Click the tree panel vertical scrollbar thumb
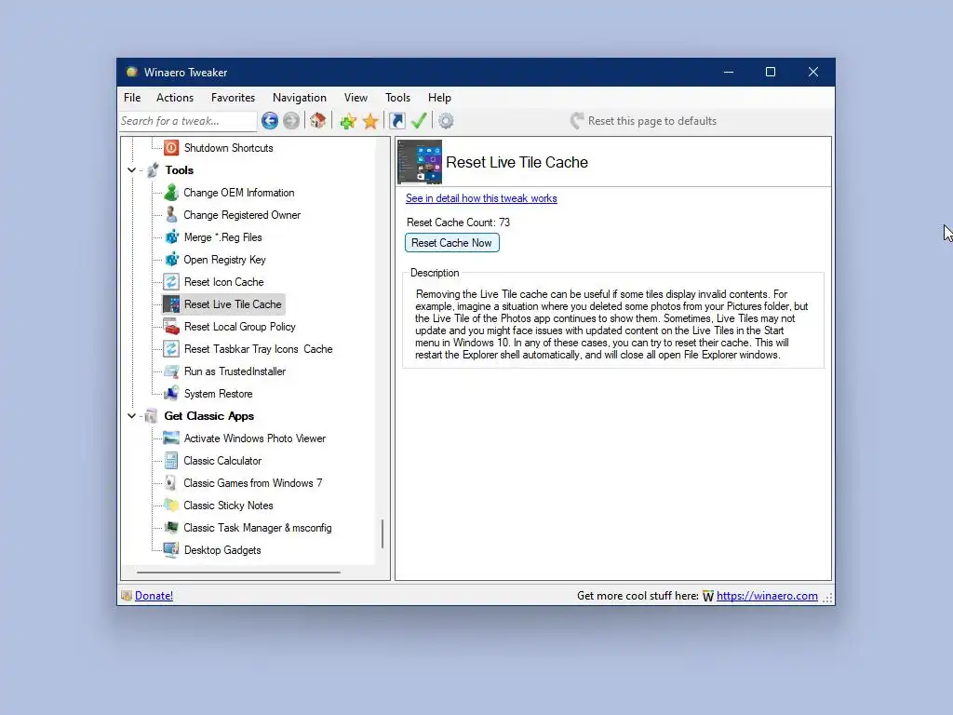Viewport: 953px width, 715px height. pos(383,533)
